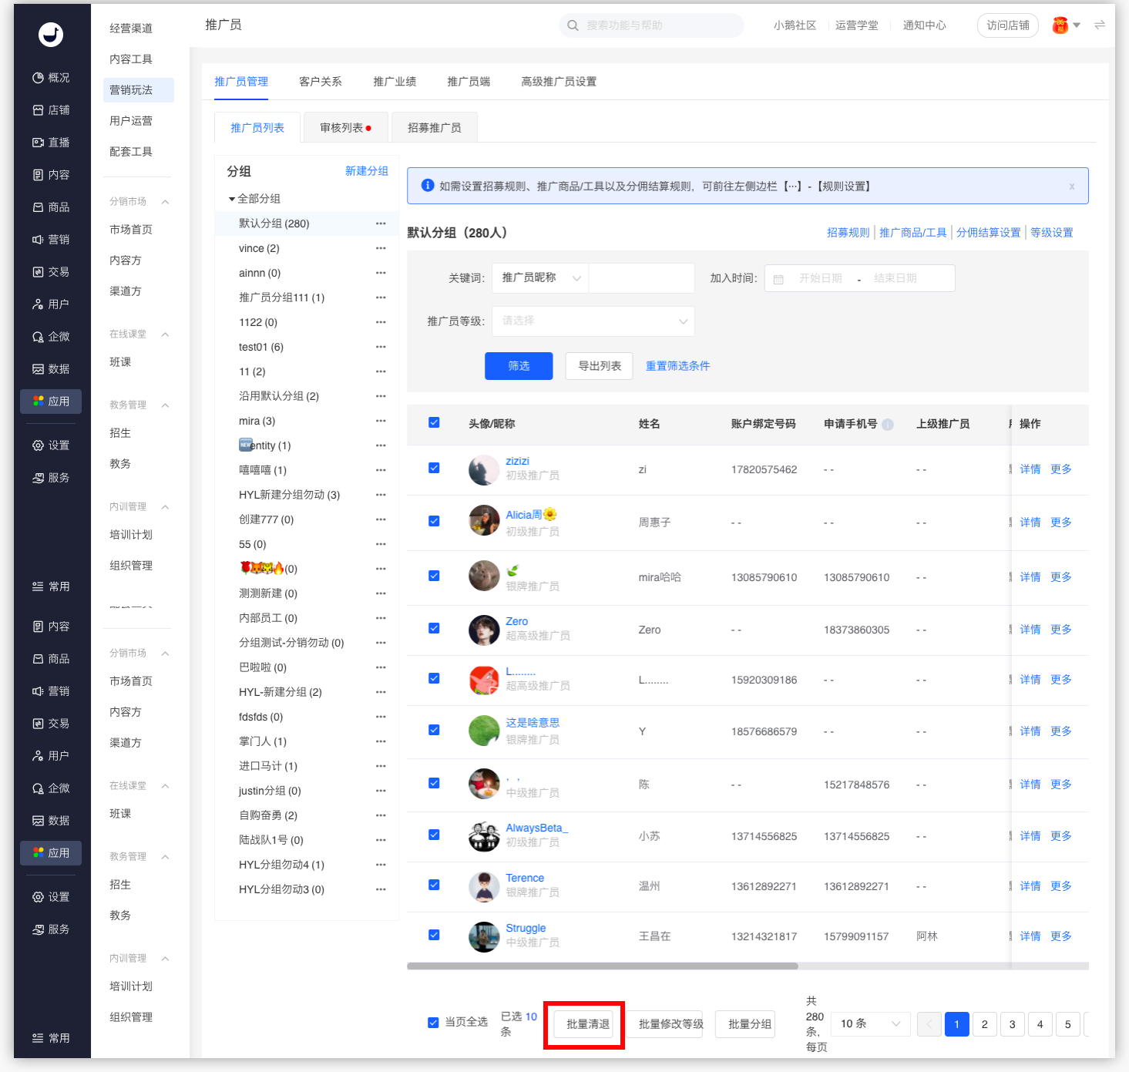
Task: Click the three-dot menu for vince group
Action: pos(381,248)
